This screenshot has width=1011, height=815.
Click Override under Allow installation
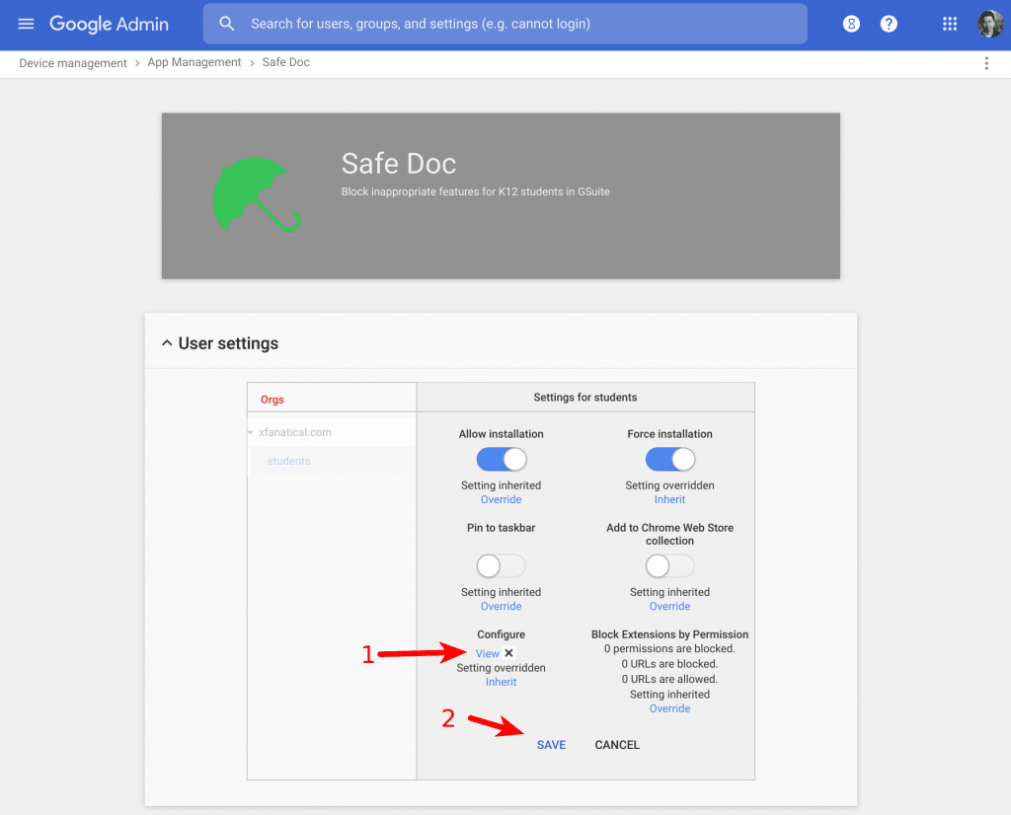tap(501, 500)
